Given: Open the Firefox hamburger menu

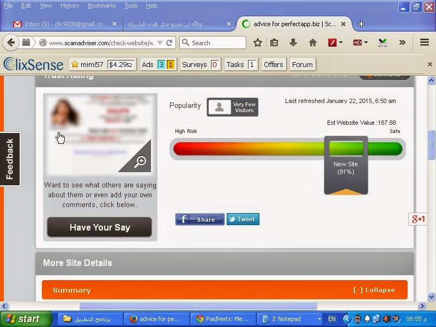Looking at the screenshot, I should (425, 43).
